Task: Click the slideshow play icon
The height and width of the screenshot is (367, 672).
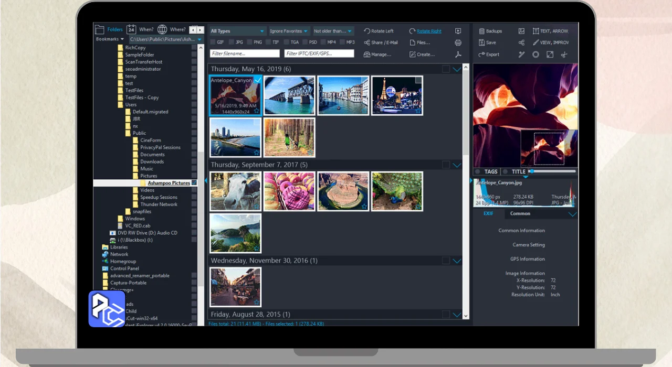Action: click(x=458, y=31)
